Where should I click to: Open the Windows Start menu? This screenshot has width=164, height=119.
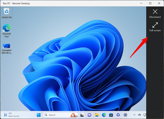click(x=38, y=115)
